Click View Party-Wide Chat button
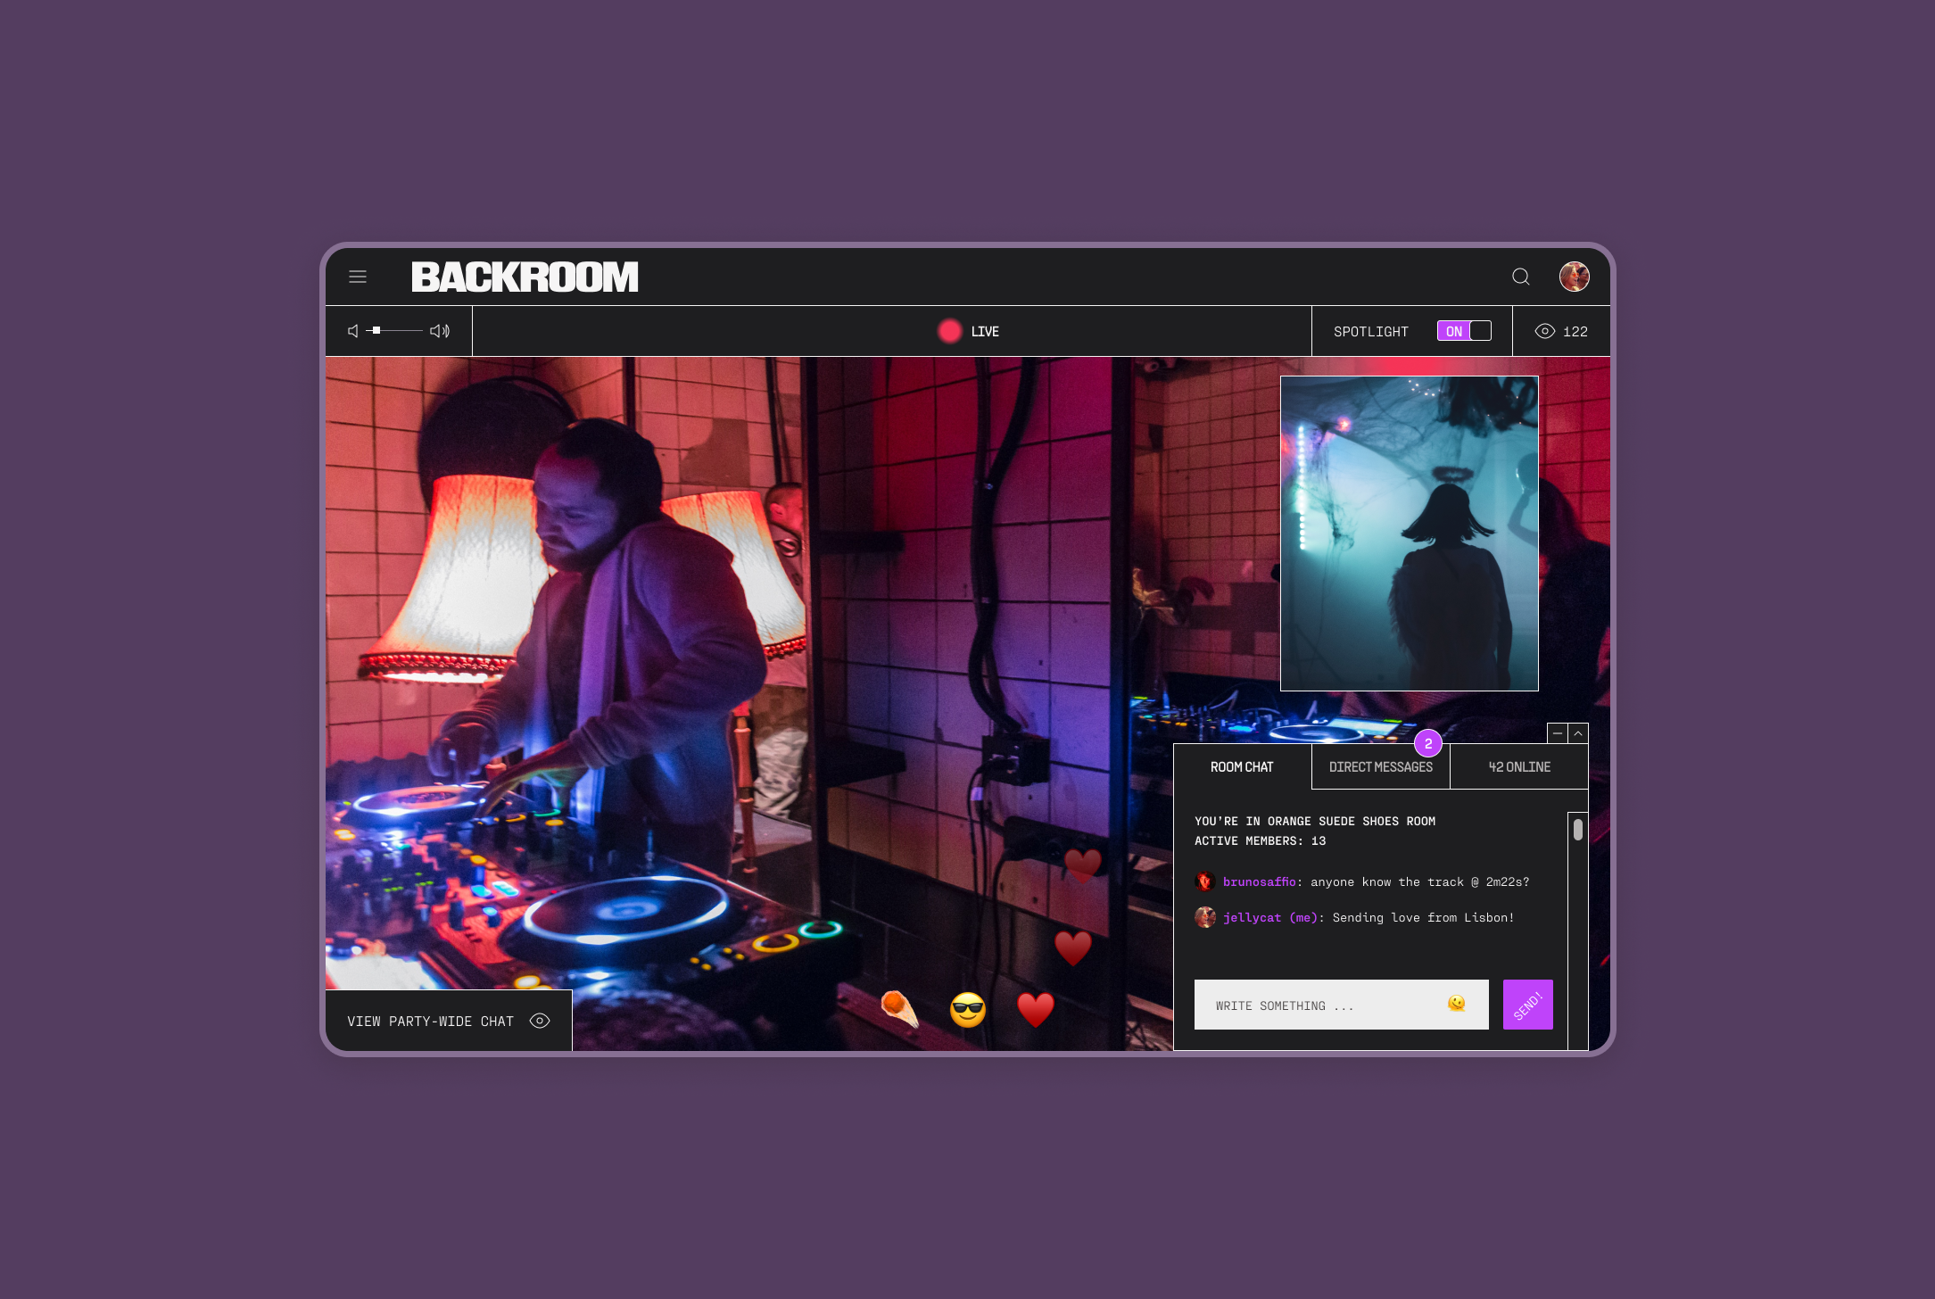 click(x=449, y=1021)
